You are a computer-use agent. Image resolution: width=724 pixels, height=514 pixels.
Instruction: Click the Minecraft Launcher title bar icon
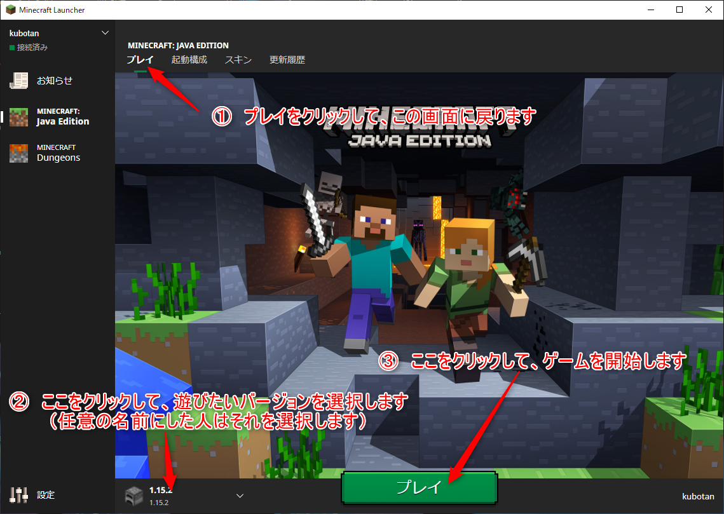[x=11, y=10]
